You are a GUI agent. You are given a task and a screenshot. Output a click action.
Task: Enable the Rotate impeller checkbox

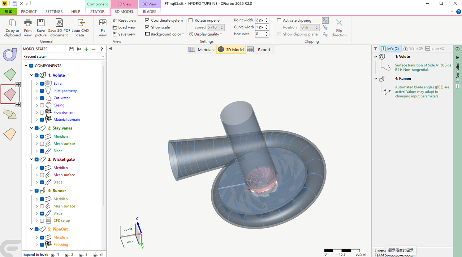(x=190, y=21)
